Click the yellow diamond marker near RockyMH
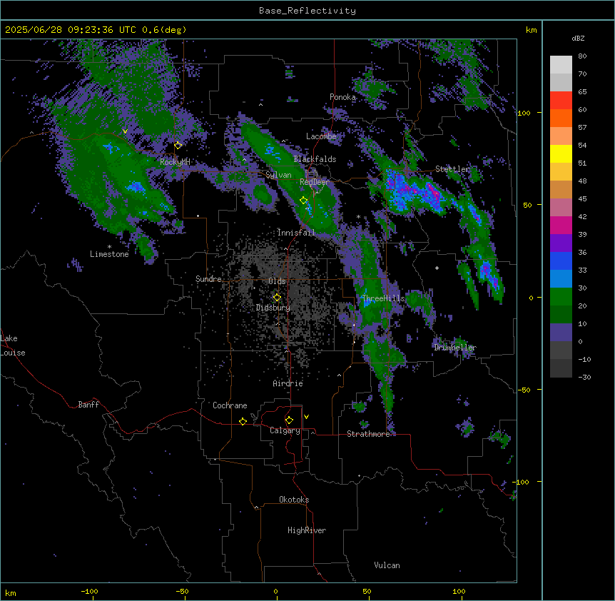Image resolution: width=615 pixels, height=601 pixels. click(178, 146)
